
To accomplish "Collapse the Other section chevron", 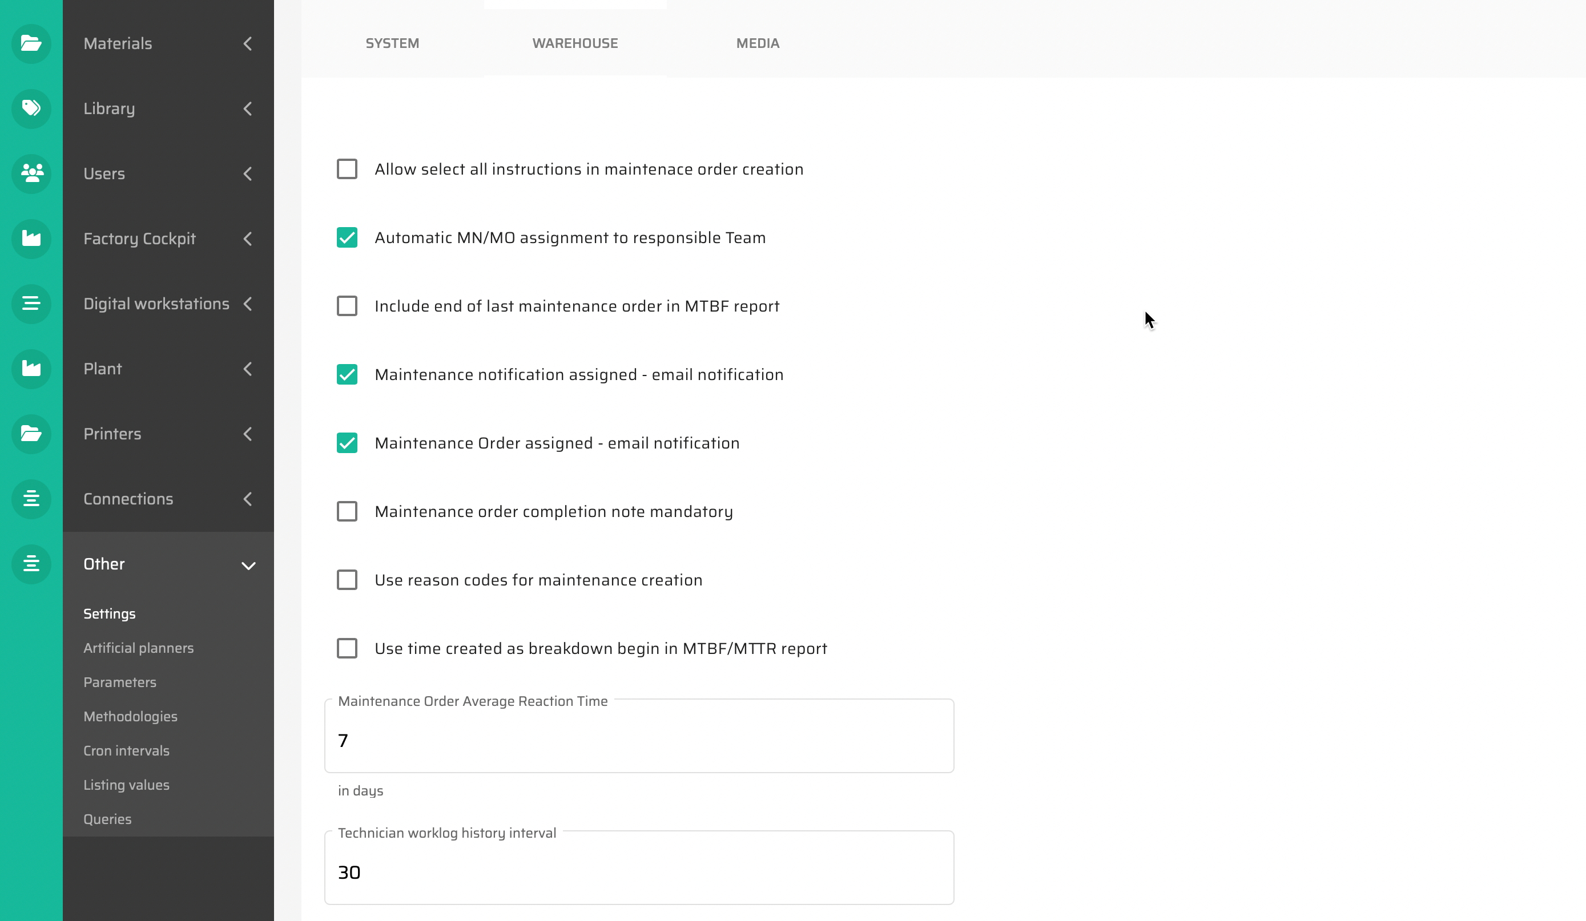I will click(248, 565).
